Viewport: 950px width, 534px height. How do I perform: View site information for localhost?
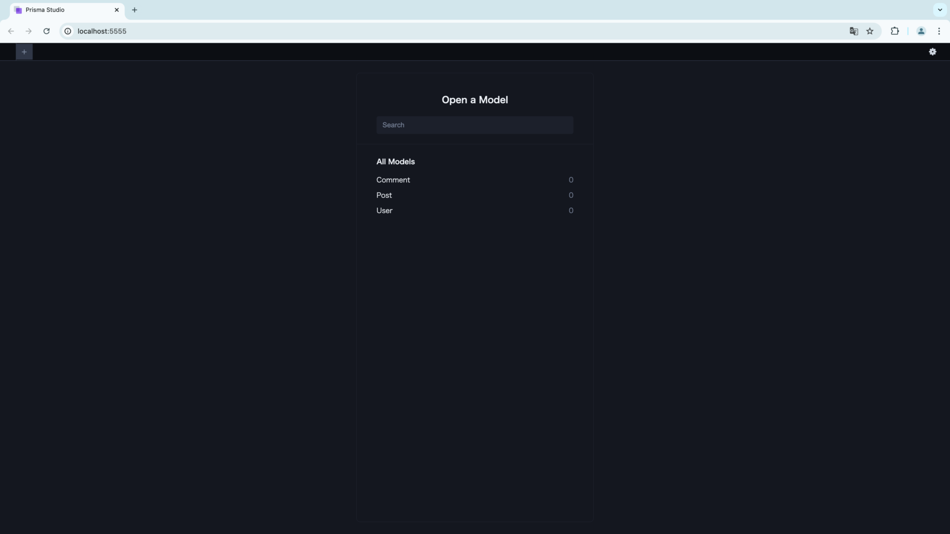[68, 31]
